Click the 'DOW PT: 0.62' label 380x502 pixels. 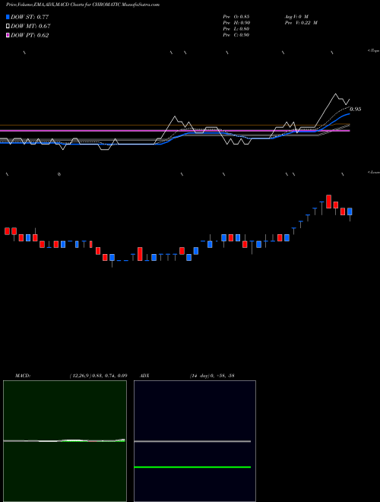tap(30, 35)
